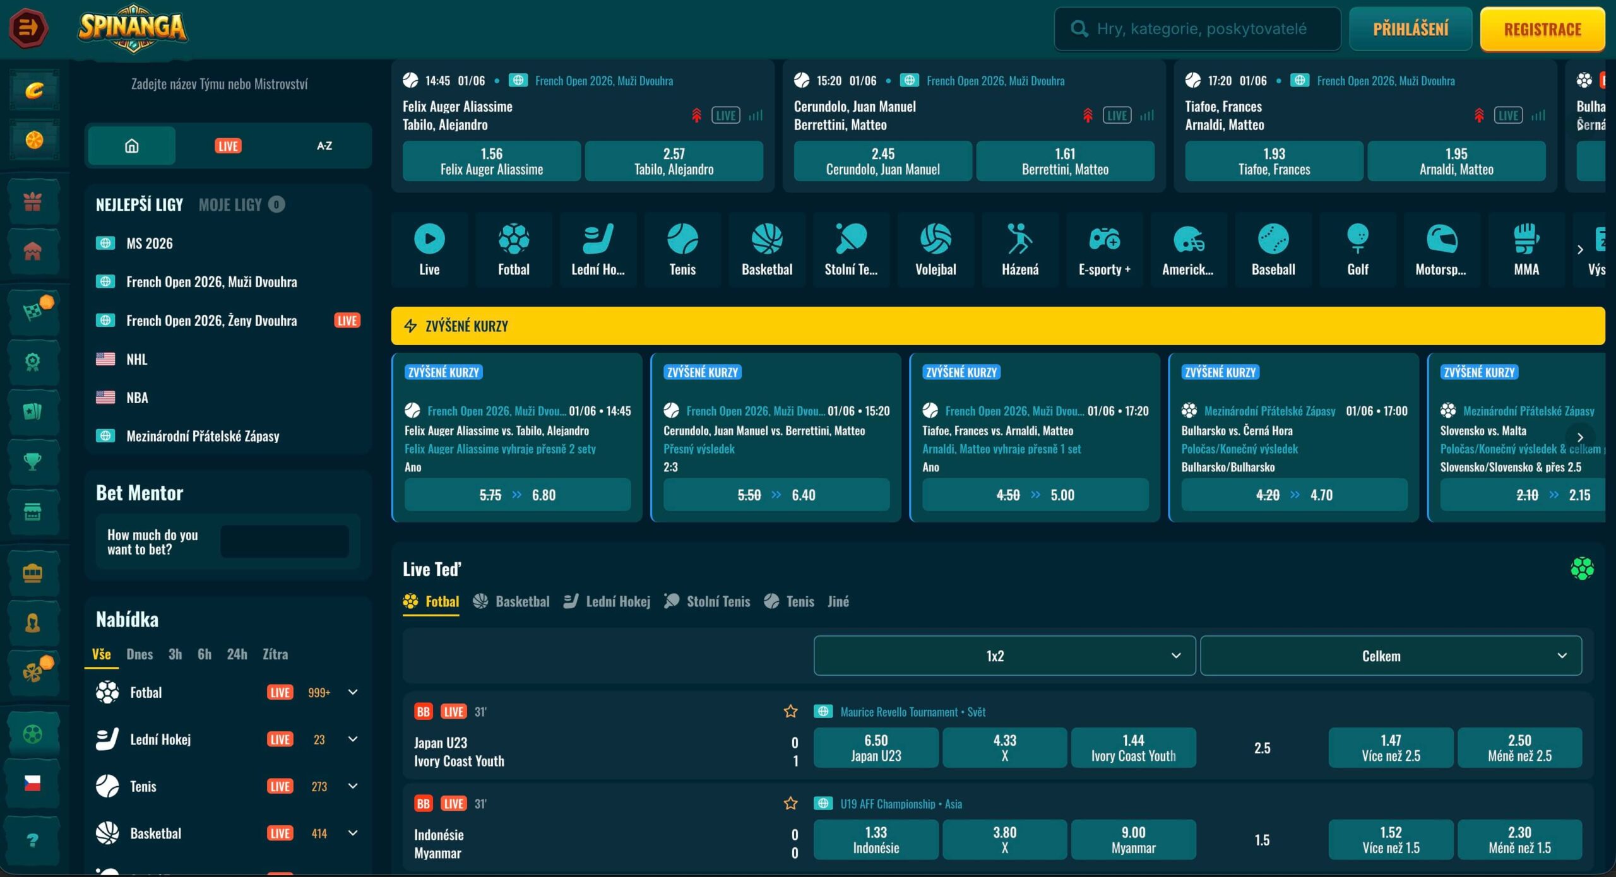Show more sport categories with right arrow
Image resolution: width=1616 pixels, height=877 pixels.
click(1580, 249)
